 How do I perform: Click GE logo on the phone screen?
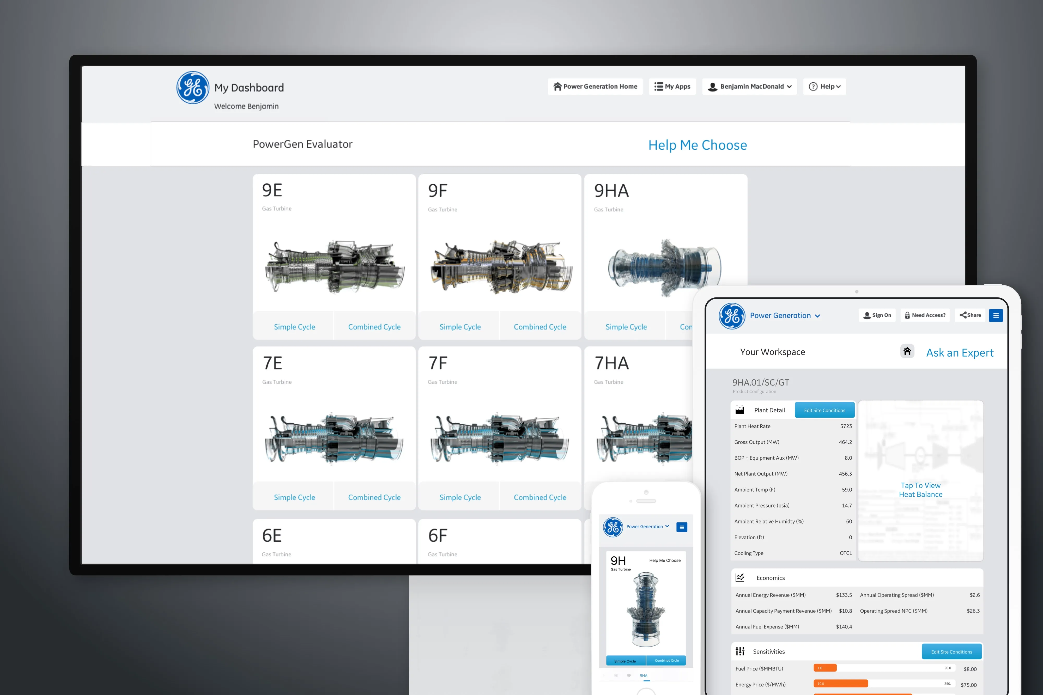pyautogui.click(x=613, y=527)
